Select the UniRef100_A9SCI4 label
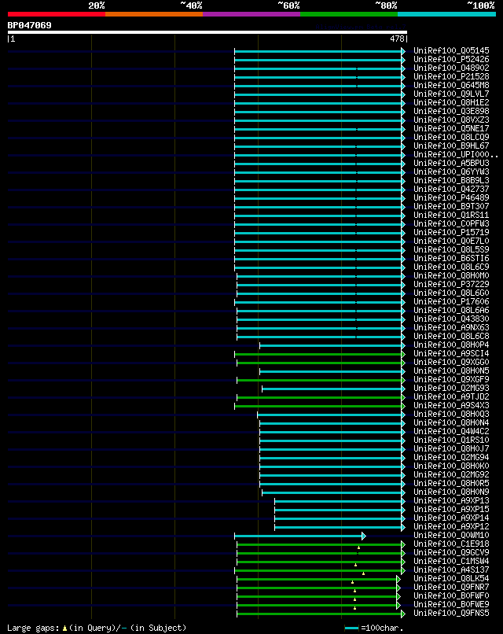 click(x=451, y=353)
